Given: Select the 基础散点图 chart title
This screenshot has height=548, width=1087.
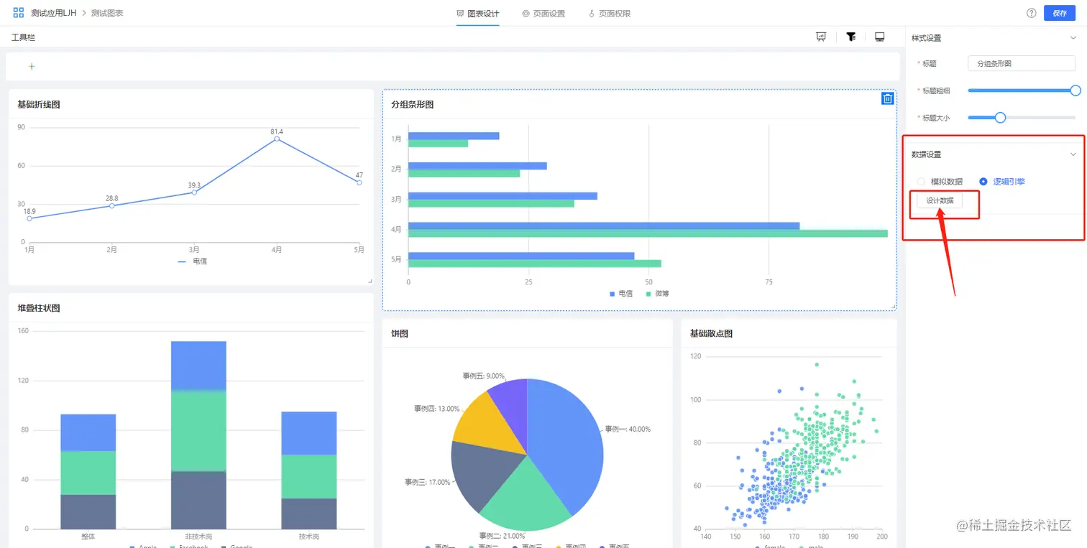Looking at the screenshot, I should (x=711, y=334).
